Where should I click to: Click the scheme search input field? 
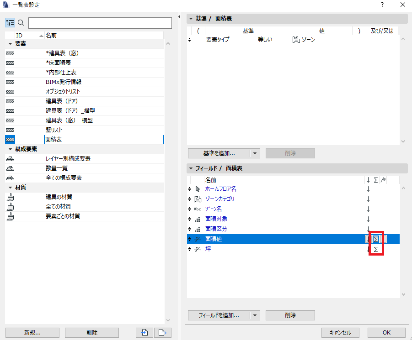pos(100,23)
